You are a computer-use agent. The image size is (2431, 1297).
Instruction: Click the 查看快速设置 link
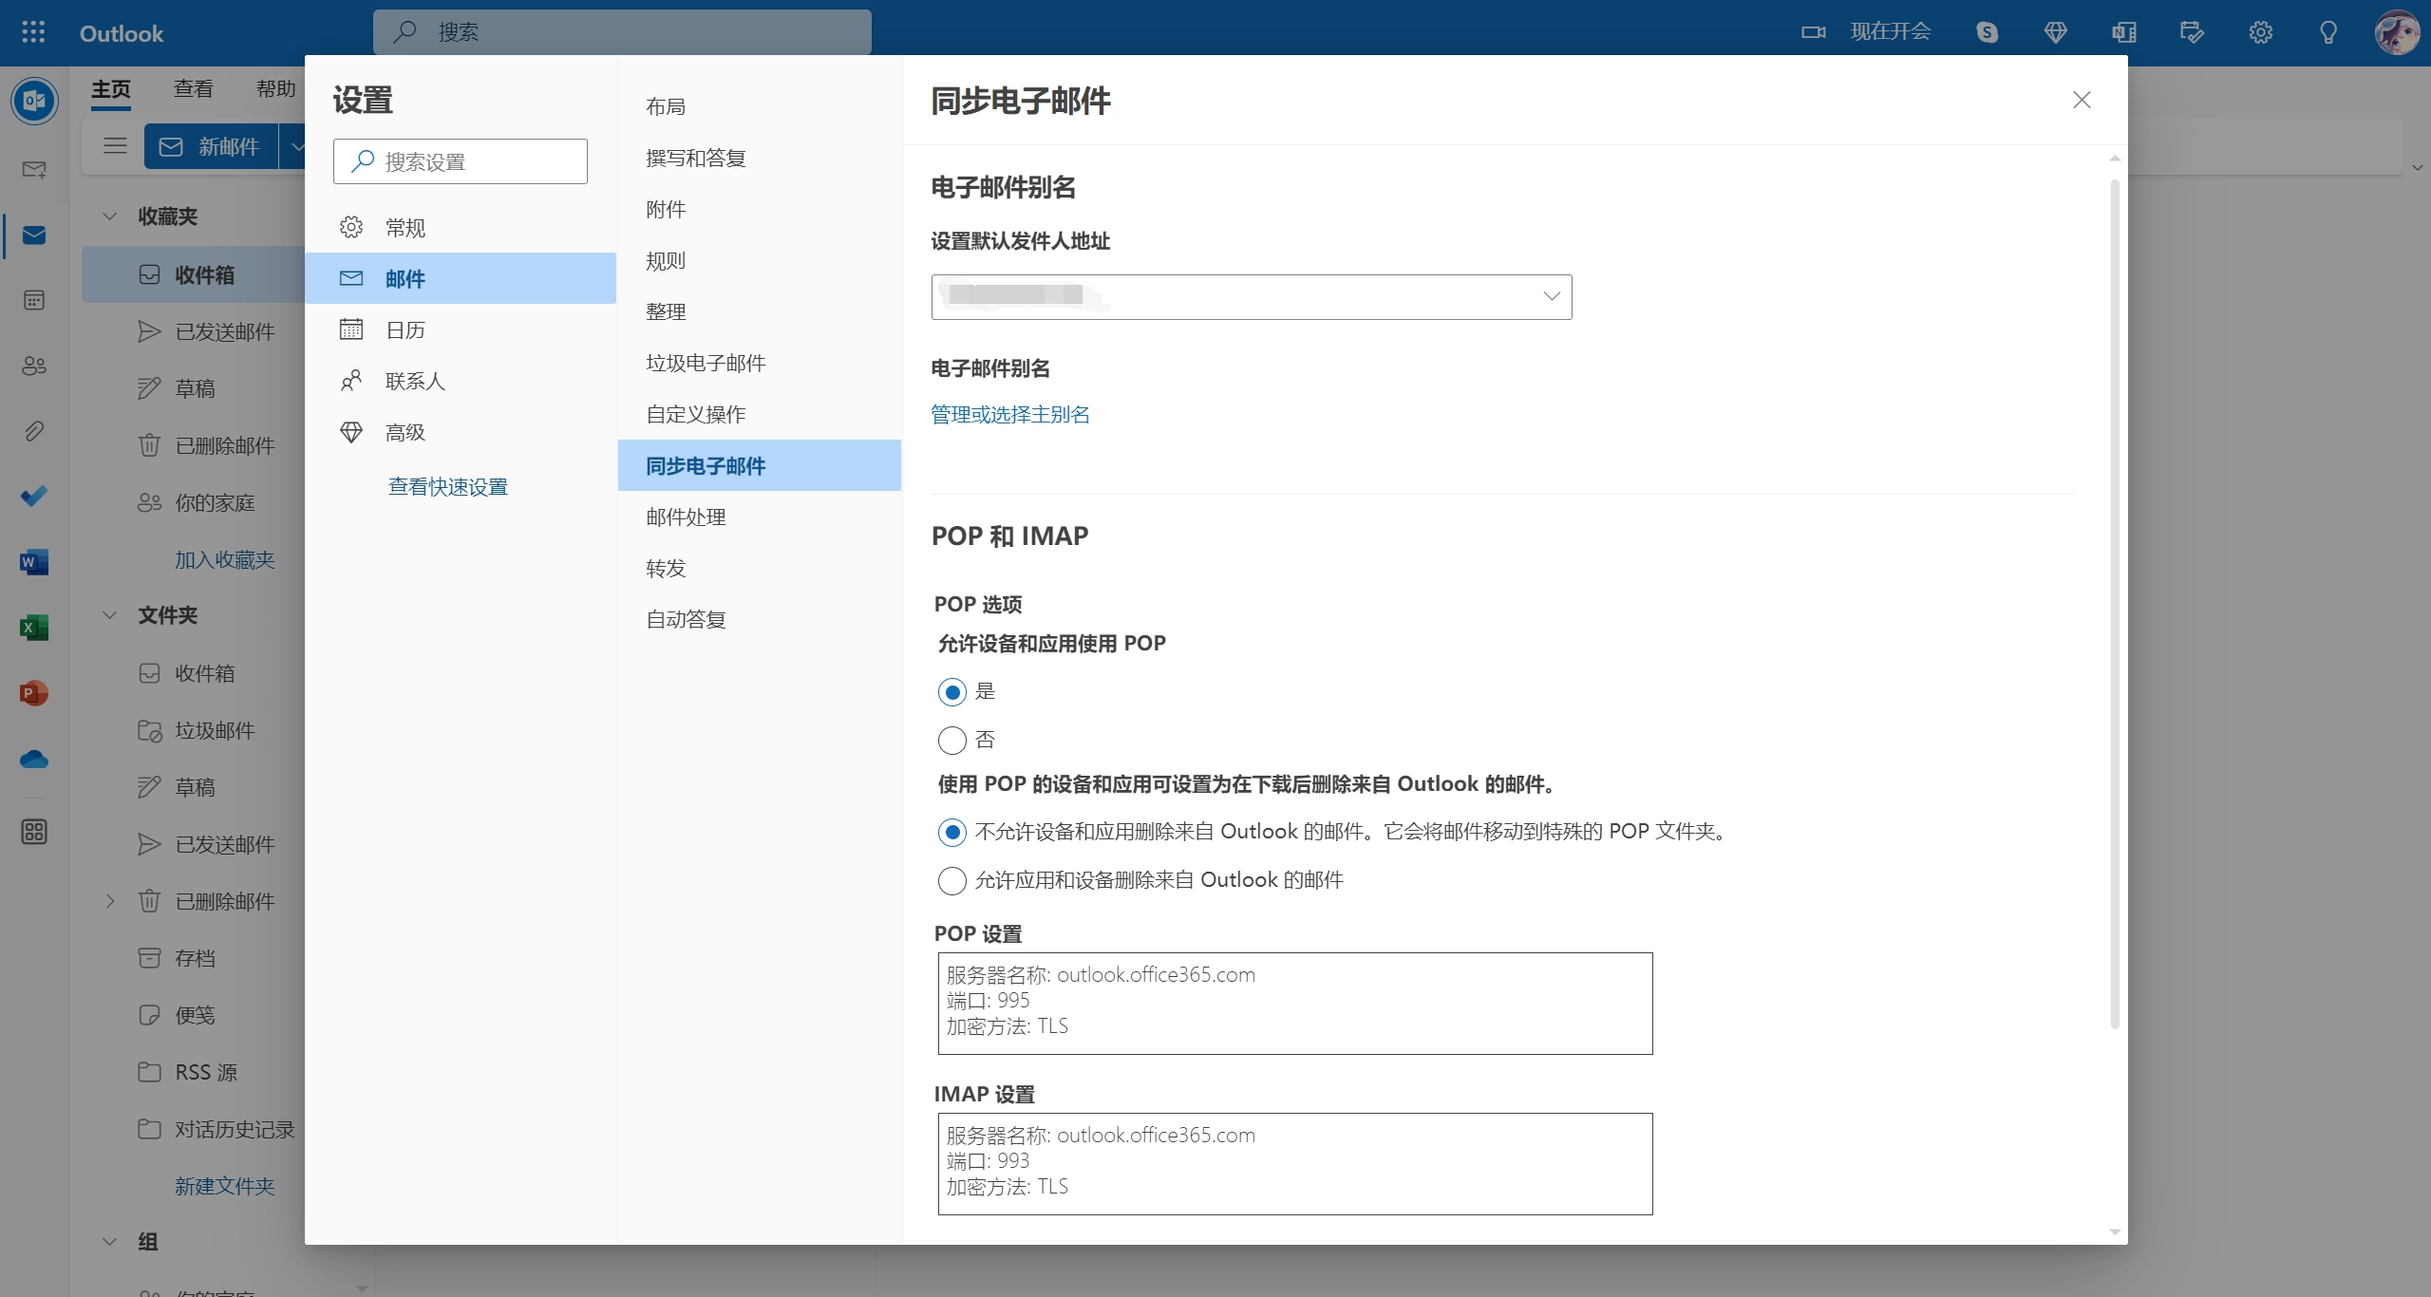448,487
